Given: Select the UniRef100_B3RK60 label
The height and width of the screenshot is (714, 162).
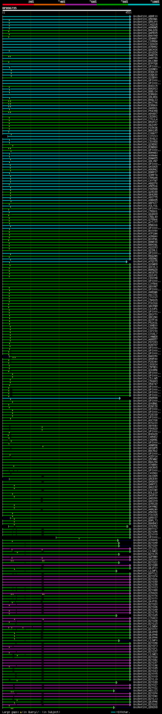Looking at the screenshot, I should coord(145,94).
